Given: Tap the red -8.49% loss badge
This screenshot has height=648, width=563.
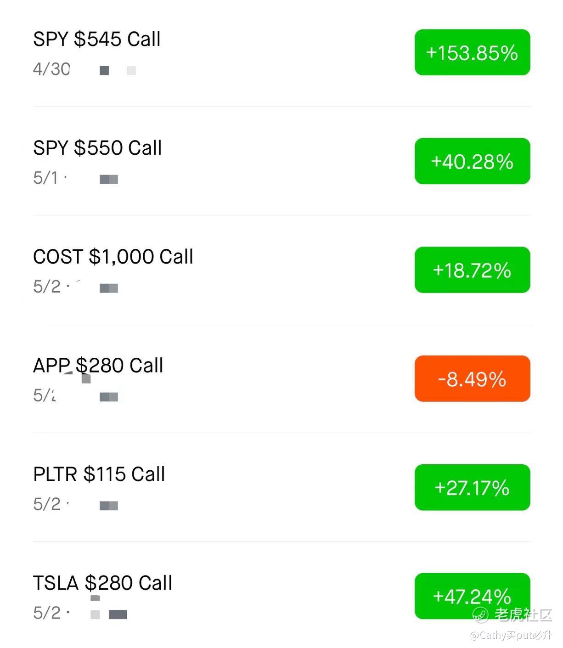Looking at the screenshot, I should point(472,379).
